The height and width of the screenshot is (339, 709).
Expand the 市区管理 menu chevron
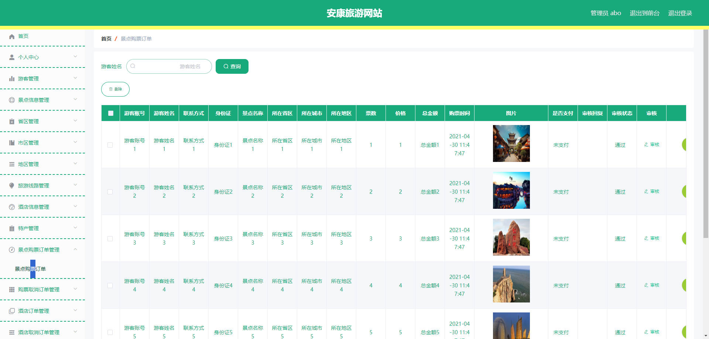click(75, 142)
